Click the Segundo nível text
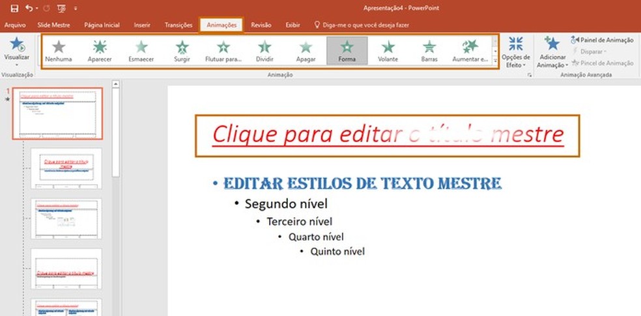The image size is (641, 316). coord(286,204)
